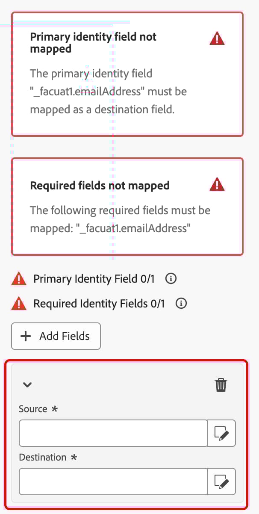Click the plus icon in Add Fields
This screenshot has height=514, width=259.
point(26,336)
